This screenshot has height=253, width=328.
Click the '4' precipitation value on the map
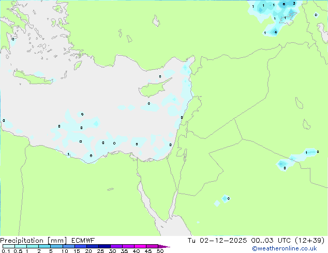pyautogui.click(x=276, y=32)
